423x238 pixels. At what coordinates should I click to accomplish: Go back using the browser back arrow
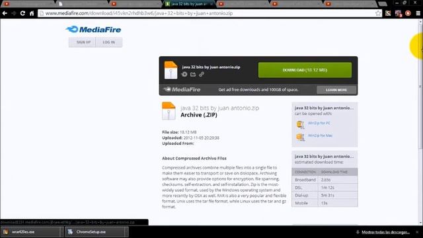click(x=5, y=13)
